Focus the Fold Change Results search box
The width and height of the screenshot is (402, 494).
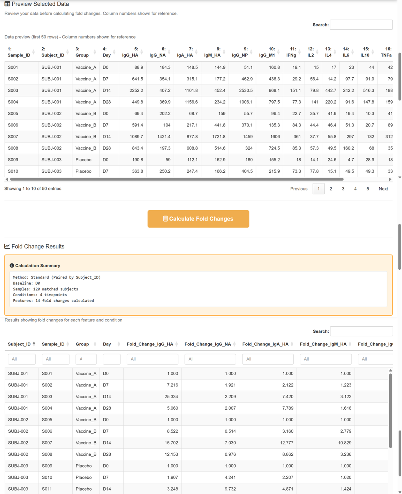point(361,331)
